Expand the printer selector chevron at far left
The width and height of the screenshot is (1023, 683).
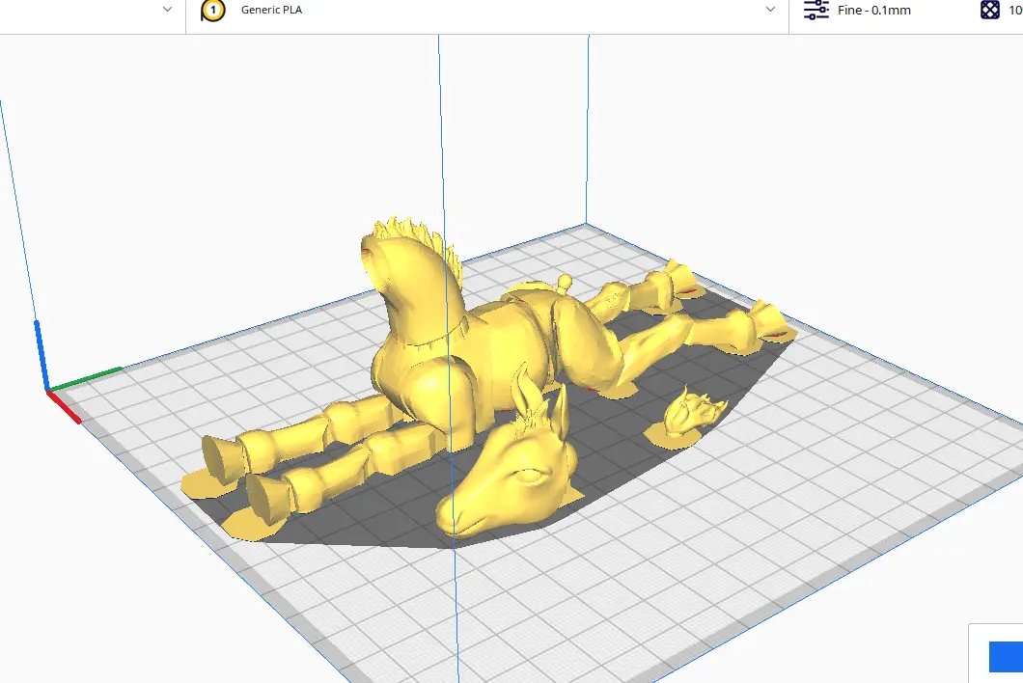[x=167, y=9]
